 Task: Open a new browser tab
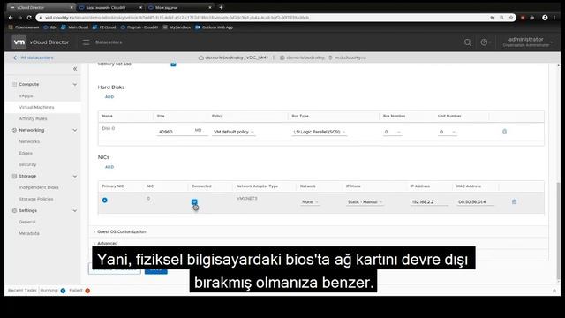pos(221,7)
